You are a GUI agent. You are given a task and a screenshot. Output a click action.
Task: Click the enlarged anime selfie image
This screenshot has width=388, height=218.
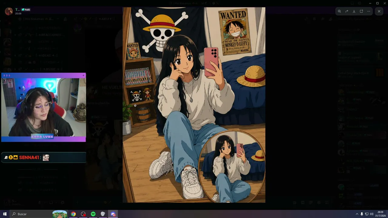pos(194,105)
